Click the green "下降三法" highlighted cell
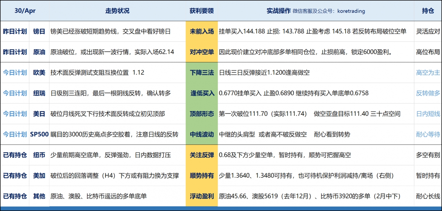 (x=202, y=73)
